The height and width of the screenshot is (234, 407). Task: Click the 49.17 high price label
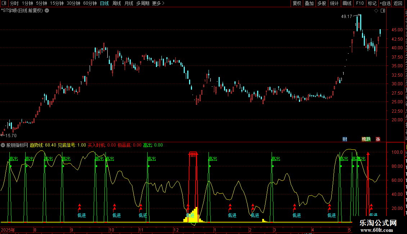click(346, 16)
